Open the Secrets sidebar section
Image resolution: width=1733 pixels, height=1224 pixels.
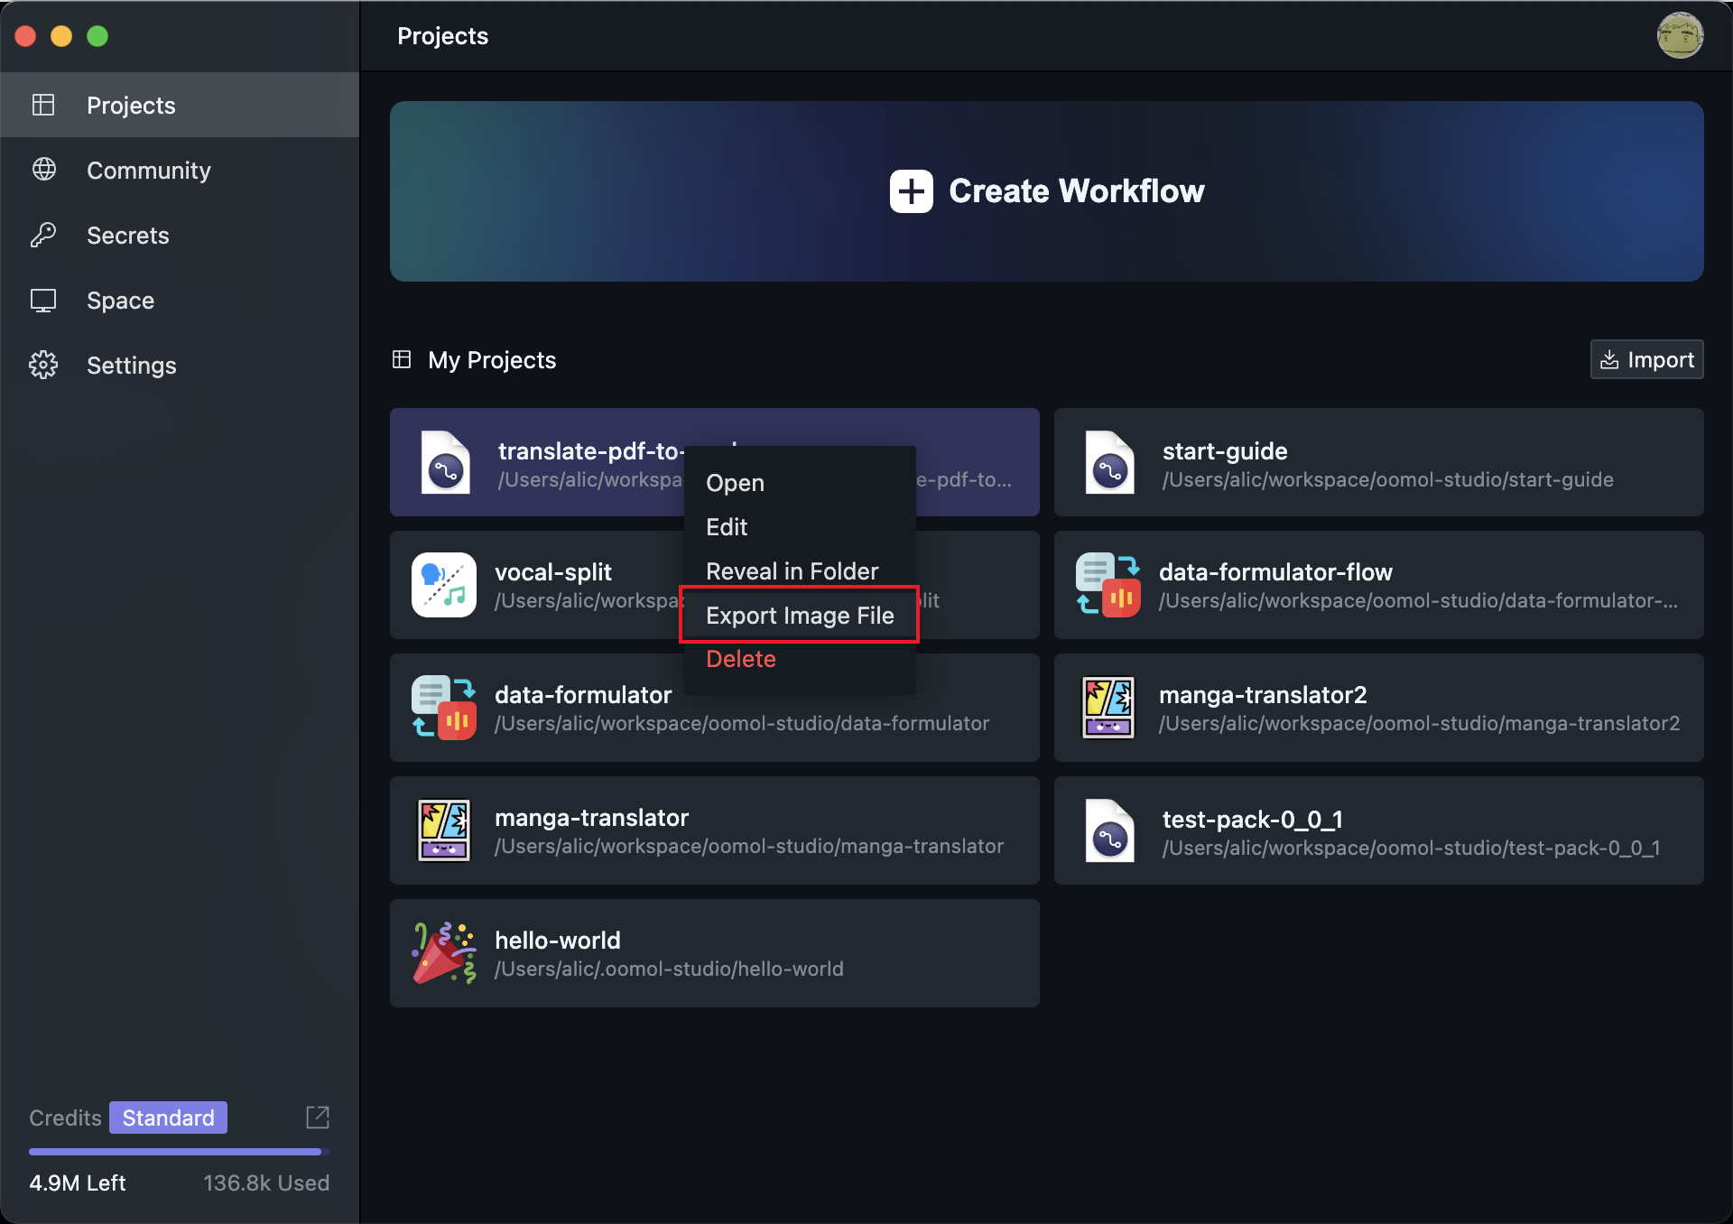[128, 236]
